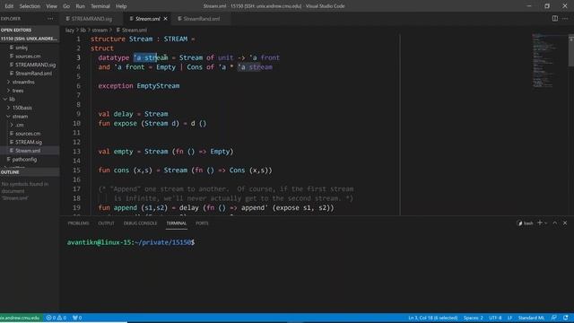
Task: Open the Edit menu
Action: [x=9, y=6]
